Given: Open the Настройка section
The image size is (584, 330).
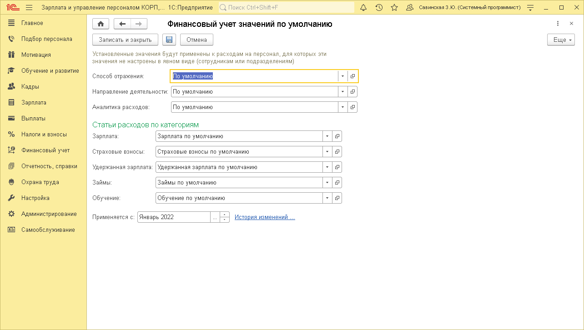Looking at the screenshot, I should 43,198.
